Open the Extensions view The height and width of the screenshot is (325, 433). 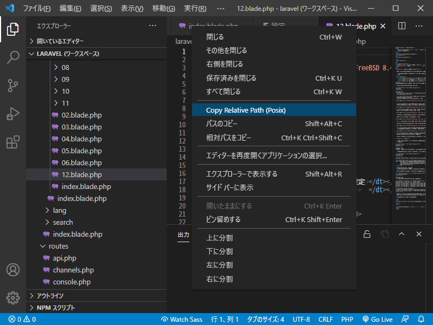(x=13, y=142)
